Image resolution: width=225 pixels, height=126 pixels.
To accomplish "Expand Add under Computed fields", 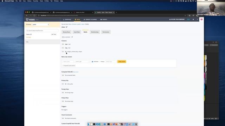I will [63, 75].
